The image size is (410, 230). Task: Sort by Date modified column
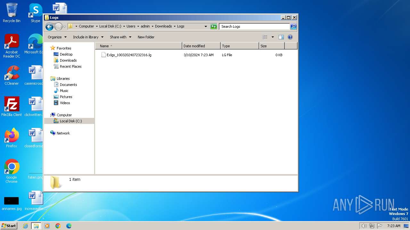[x=201, y=46]
